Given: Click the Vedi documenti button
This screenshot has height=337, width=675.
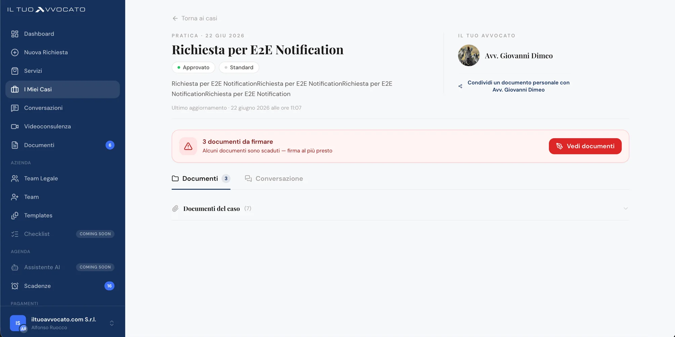Looking at the screenshot, I should coord(585,146).
